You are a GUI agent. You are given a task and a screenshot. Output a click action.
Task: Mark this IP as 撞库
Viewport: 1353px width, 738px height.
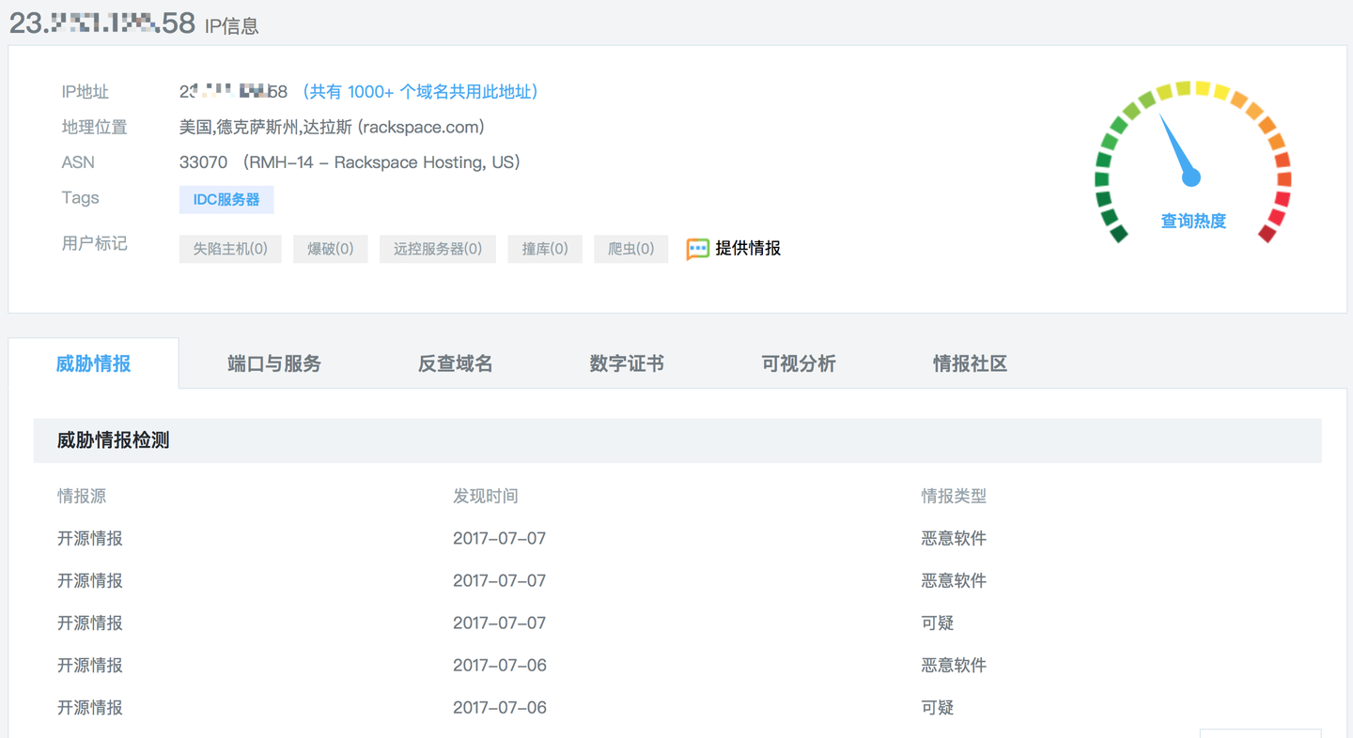544,248
